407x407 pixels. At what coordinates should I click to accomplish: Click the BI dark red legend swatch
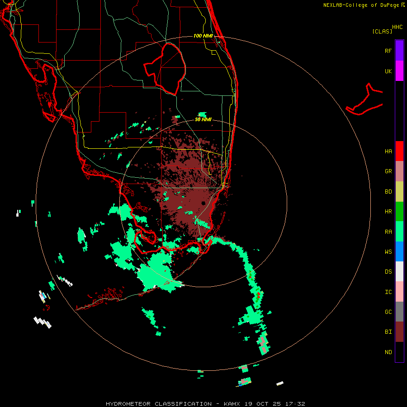399,332
